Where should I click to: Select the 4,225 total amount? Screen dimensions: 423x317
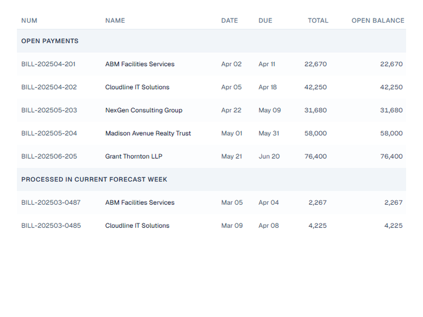click(318, 226)
